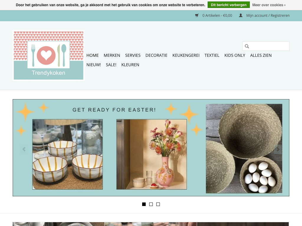Click the shopping cart icon
This screenshot has height=226, width=302.
click(197, 16)
